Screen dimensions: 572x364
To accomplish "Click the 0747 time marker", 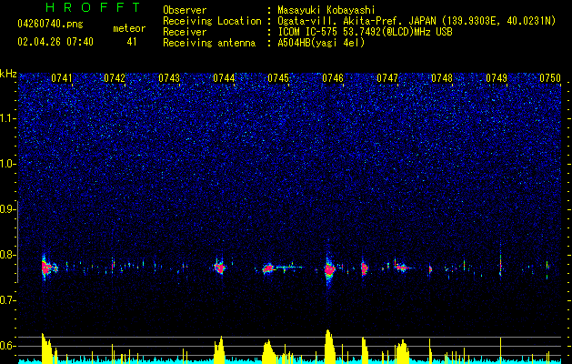I will point(387,78).
